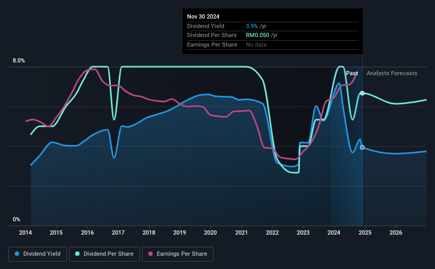Screen dimensions: 435x269
Task: Click the teal data point marker at Nov 2024
Action: [362, 93]
